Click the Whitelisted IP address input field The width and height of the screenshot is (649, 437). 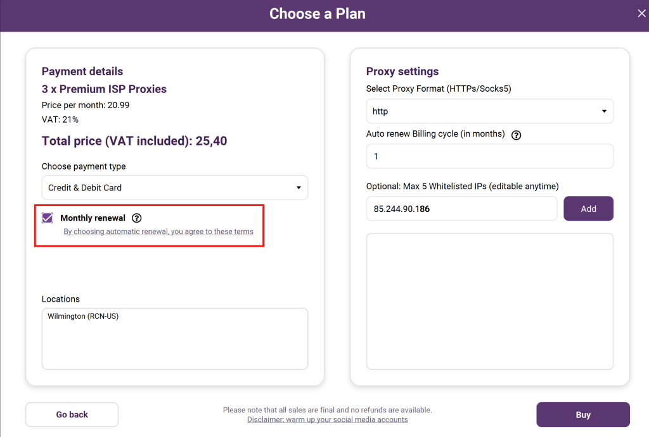click(x=461, y=209)
